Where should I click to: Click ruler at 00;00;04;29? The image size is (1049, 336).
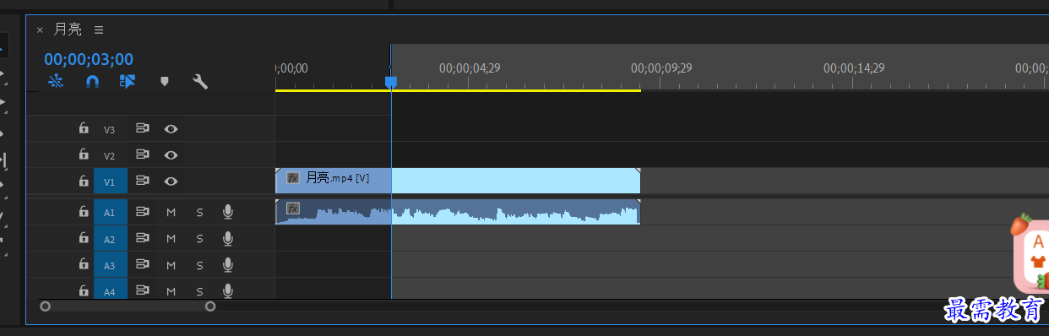pyautogui.click(x=470, y=68)
